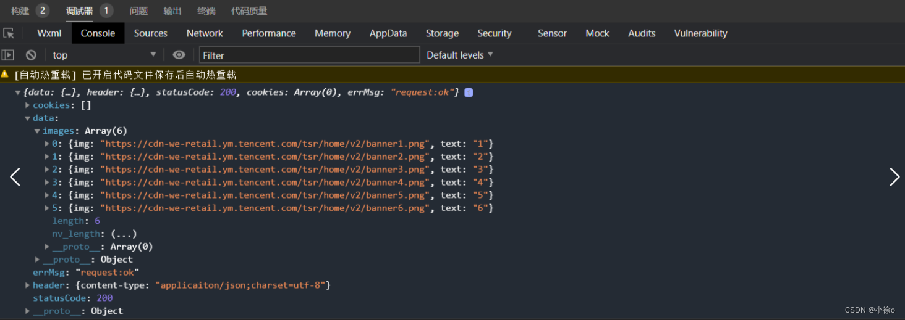Image resolution: width=905 pixels, height=320 pixels.
Task: Go to the previous image with left arrow
Action: coord(15,177)
